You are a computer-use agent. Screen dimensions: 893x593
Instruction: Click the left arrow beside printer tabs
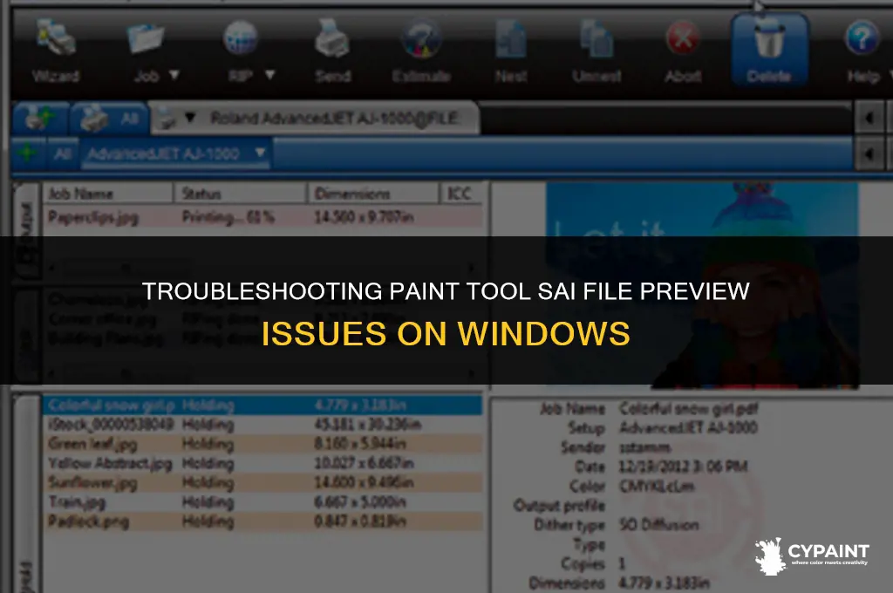point(869,118)
